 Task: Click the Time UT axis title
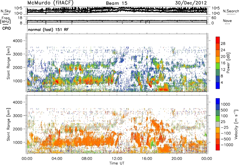pos(117,163)
